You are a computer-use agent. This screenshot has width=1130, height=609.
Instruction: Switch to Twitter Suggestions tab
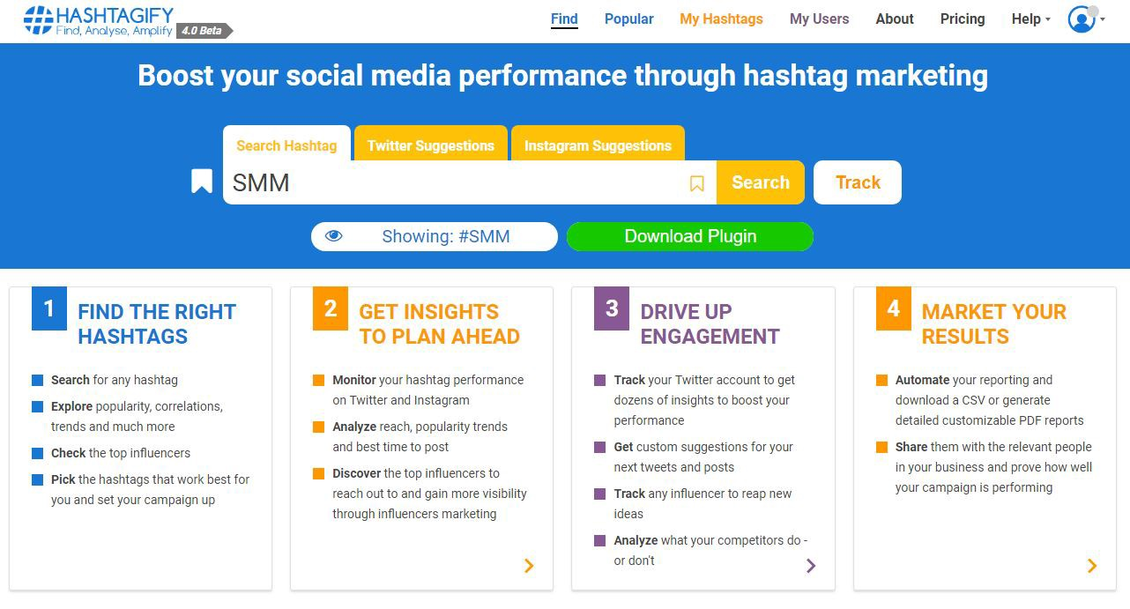[430, 145]
